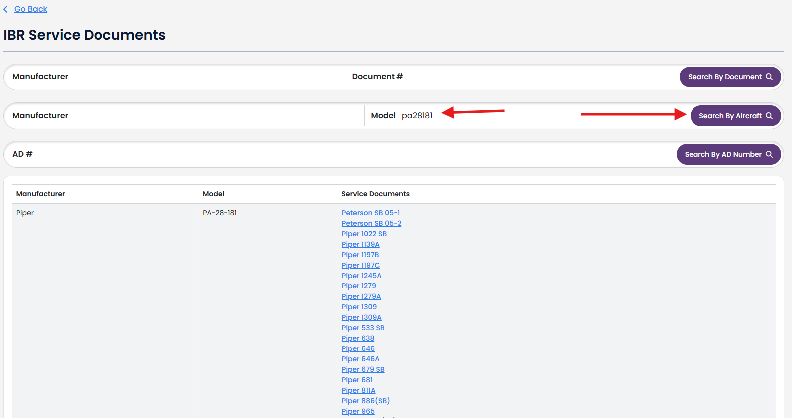The height and width of the screenshot is (418, 792).
Task: Open Piper 681 document link
Action: coord(357,380)
